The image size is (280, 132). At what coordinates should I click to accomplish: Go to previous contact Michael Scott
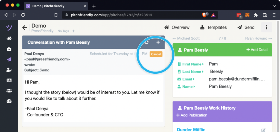(186, 38)
